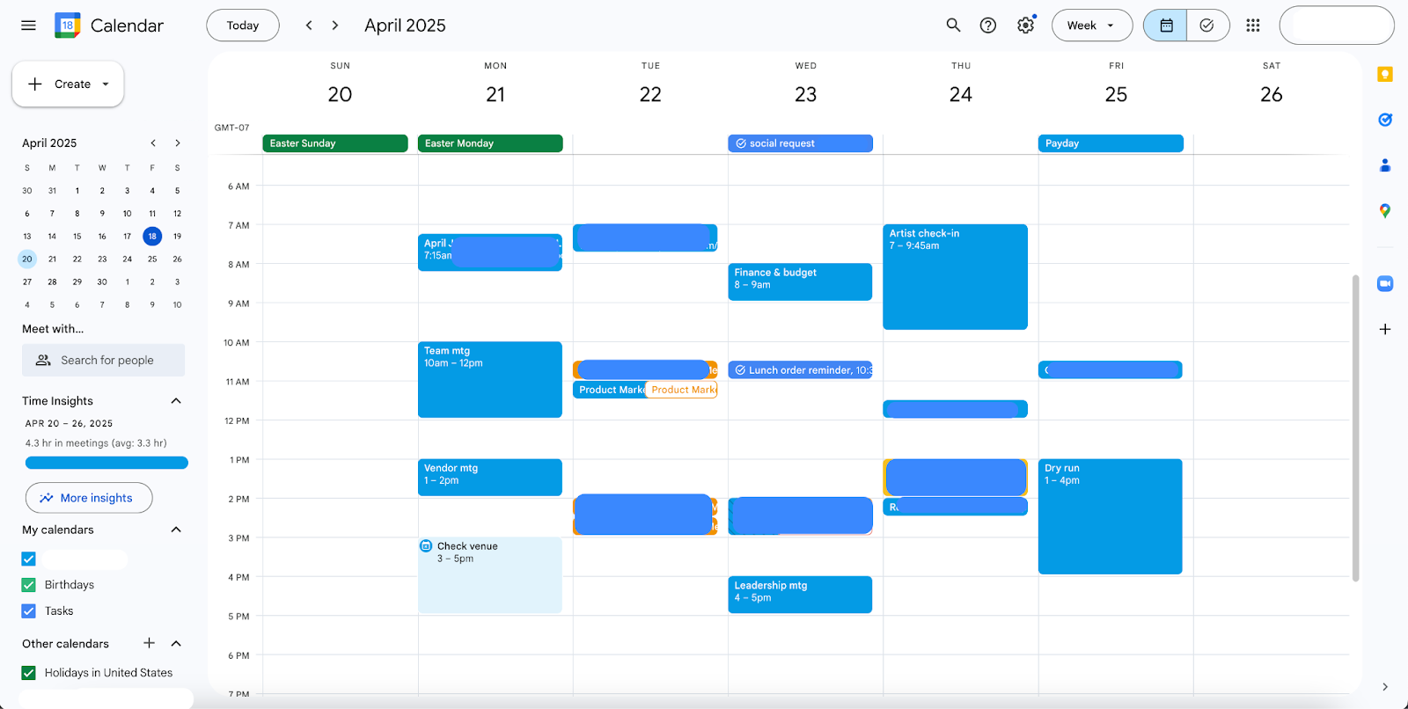Open the search magnifier icon
1408x709 pixels.
pos(953,26)
